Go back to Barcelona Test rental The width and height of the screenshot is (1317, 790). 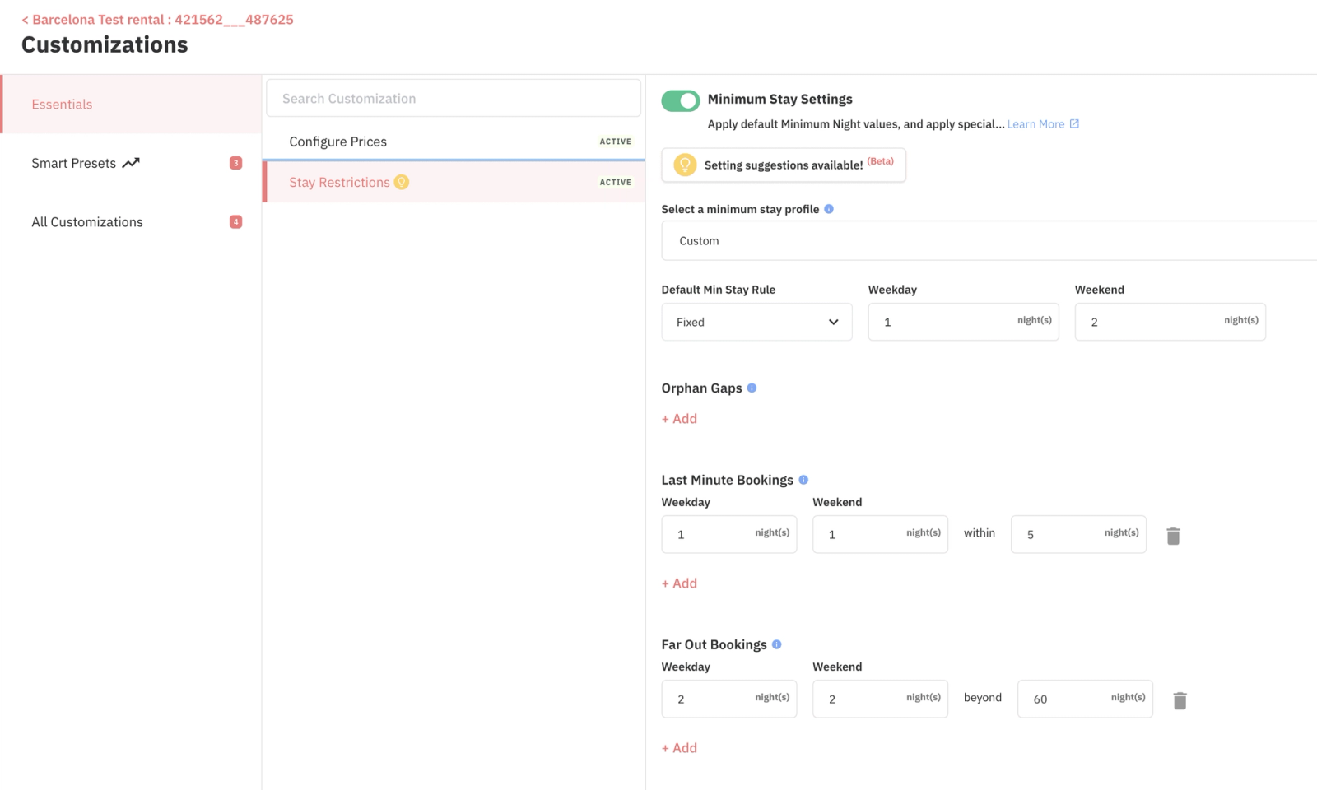click(x=157, y=19)
